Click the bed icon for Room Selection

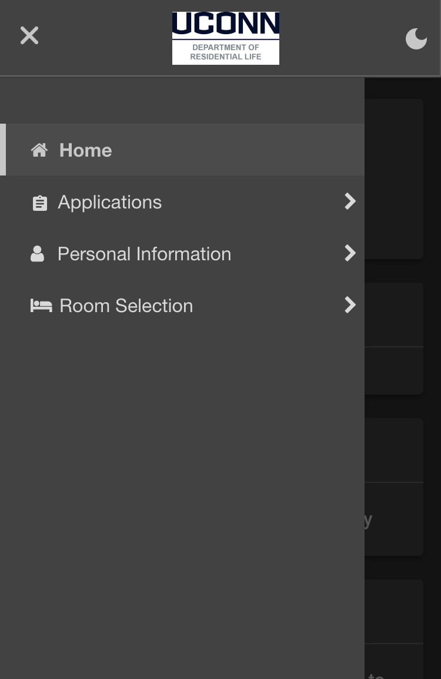point(41,306)
